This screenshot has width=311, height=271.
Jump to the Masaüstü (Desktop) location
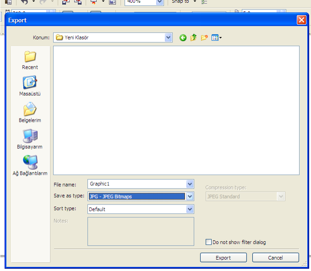click(x=30, y=86)
